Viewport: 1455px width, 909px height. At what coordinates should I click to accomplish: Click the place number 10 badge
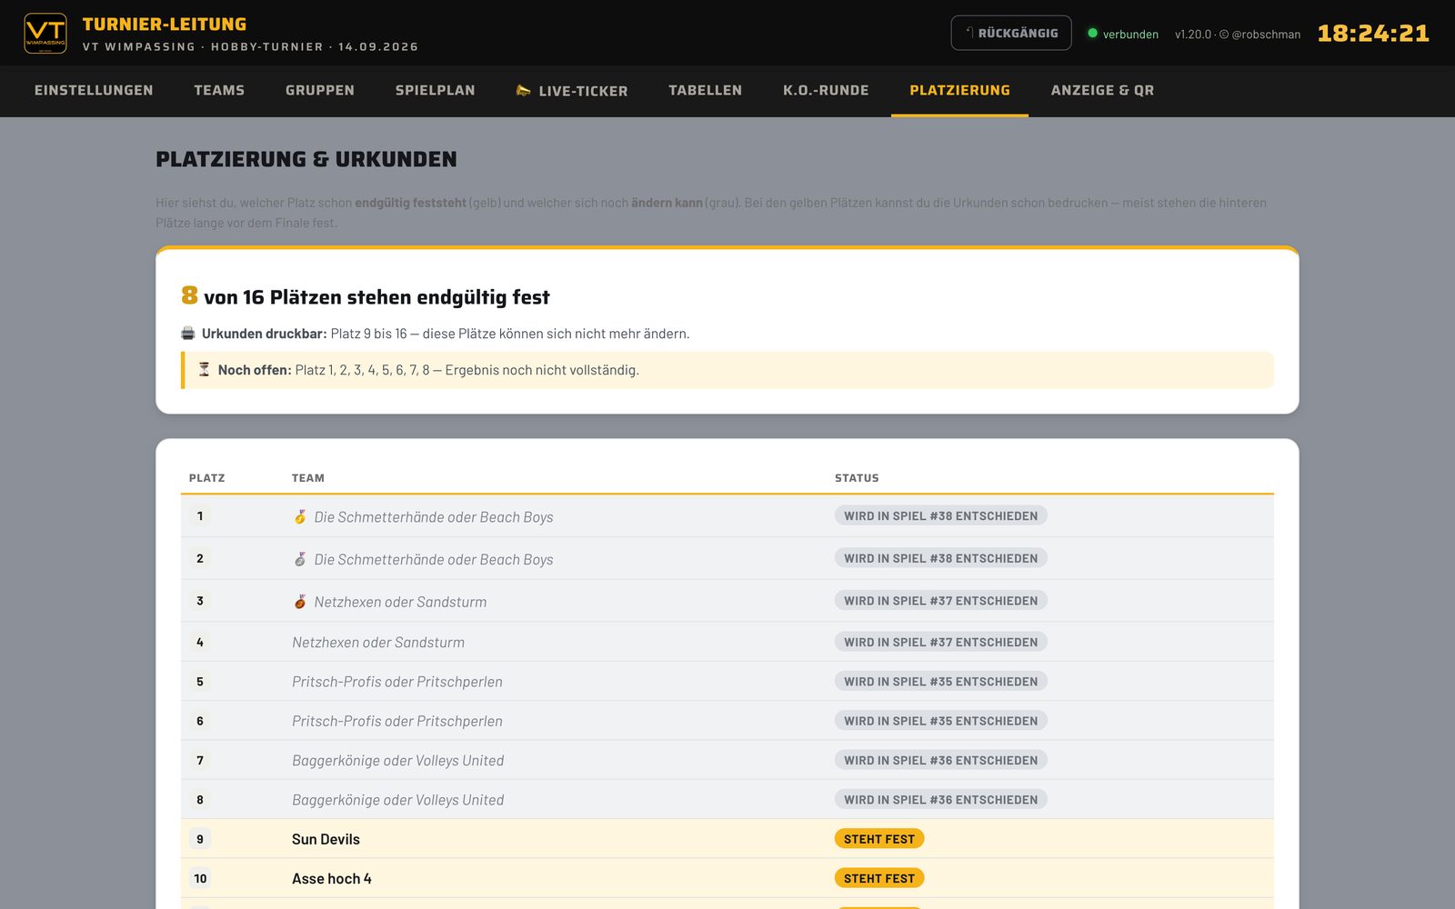click(x=200, y=878)
